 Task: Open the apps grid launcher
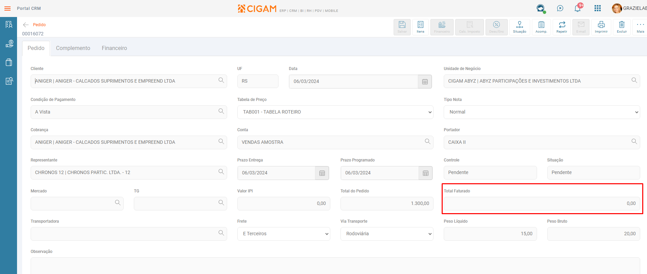tap(598, 8)
